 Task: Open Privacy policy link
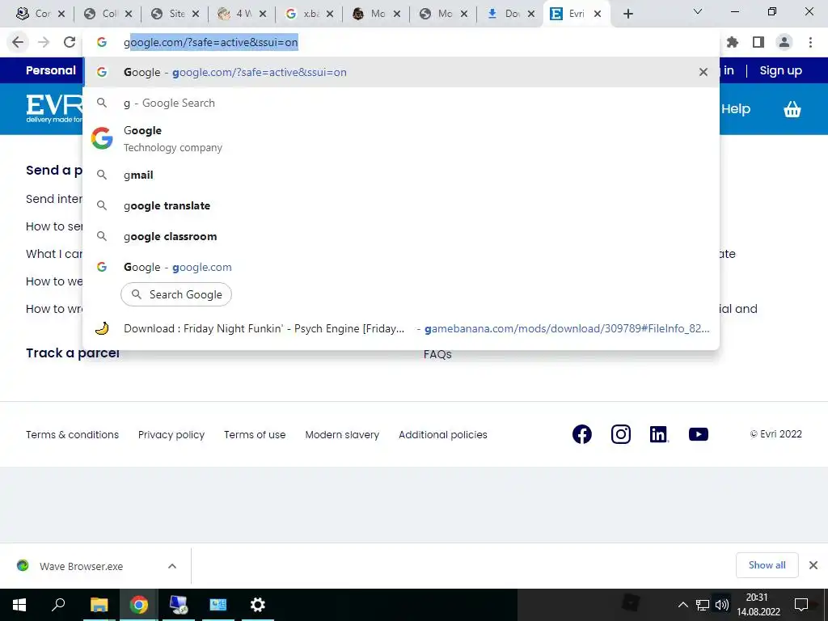(x=171, y=434)
